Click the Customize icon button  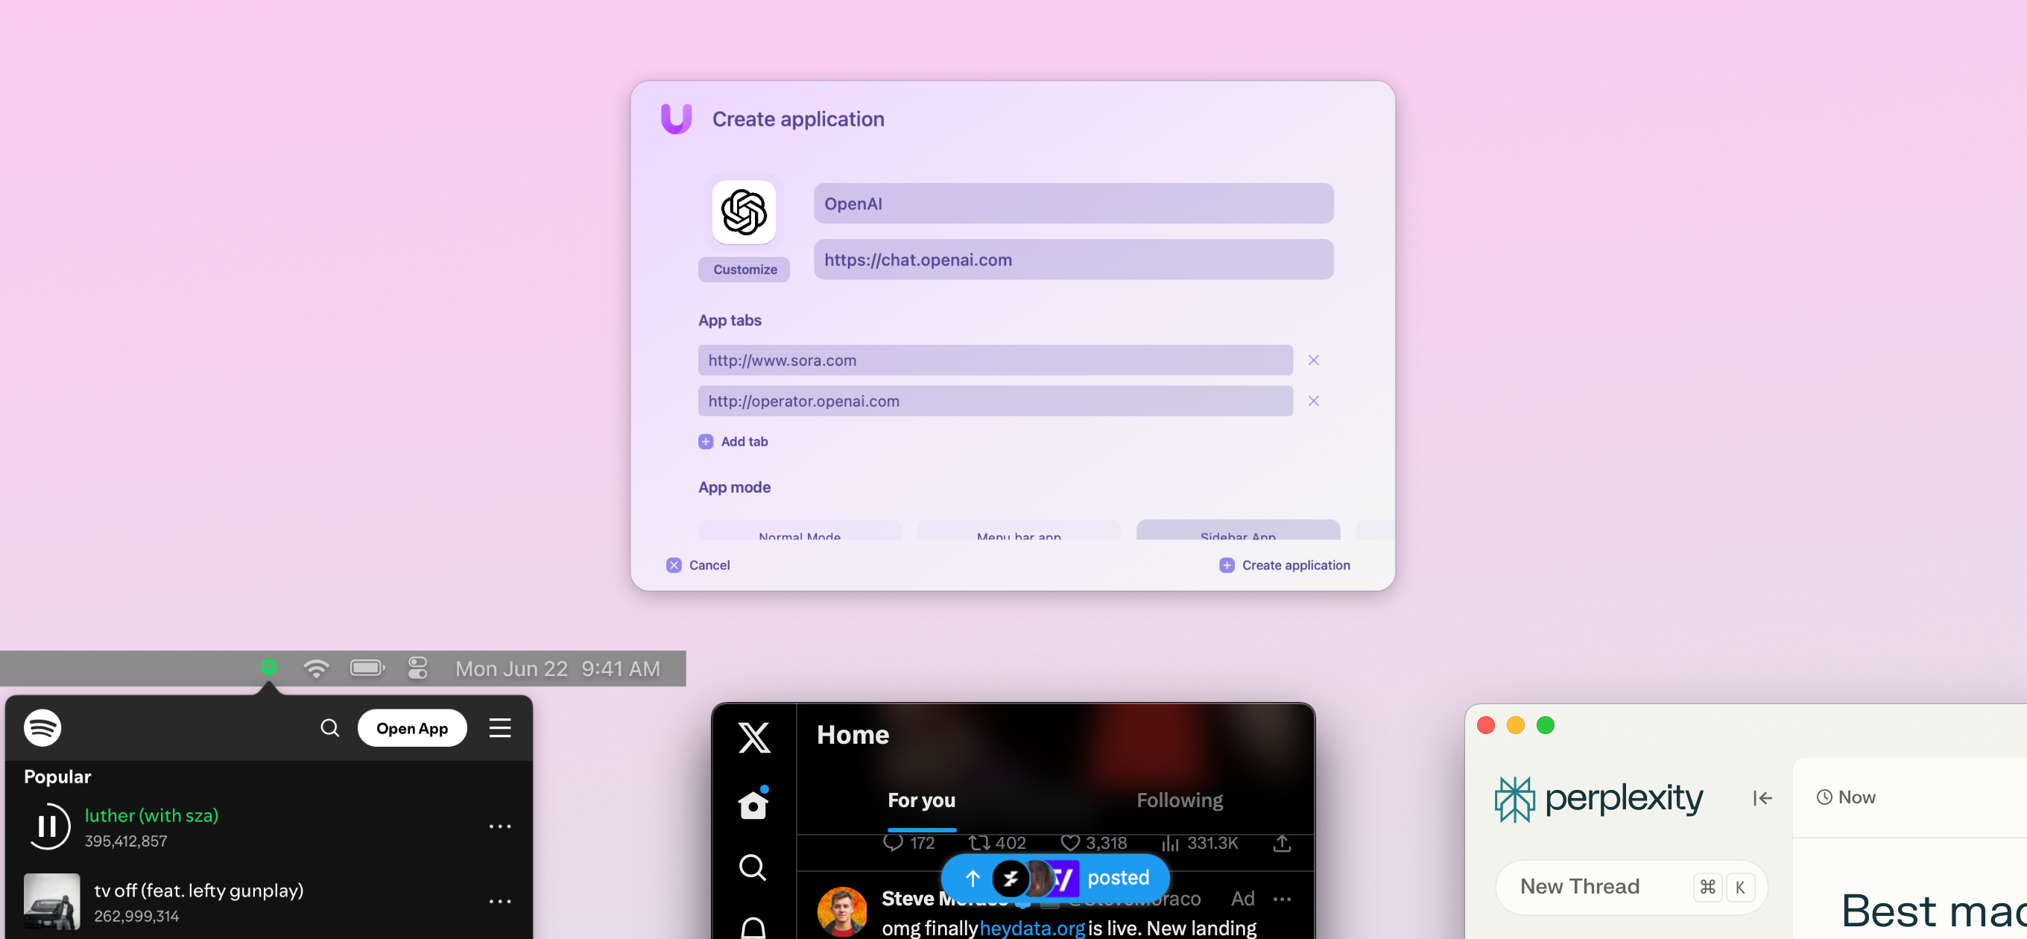(744, 269)
